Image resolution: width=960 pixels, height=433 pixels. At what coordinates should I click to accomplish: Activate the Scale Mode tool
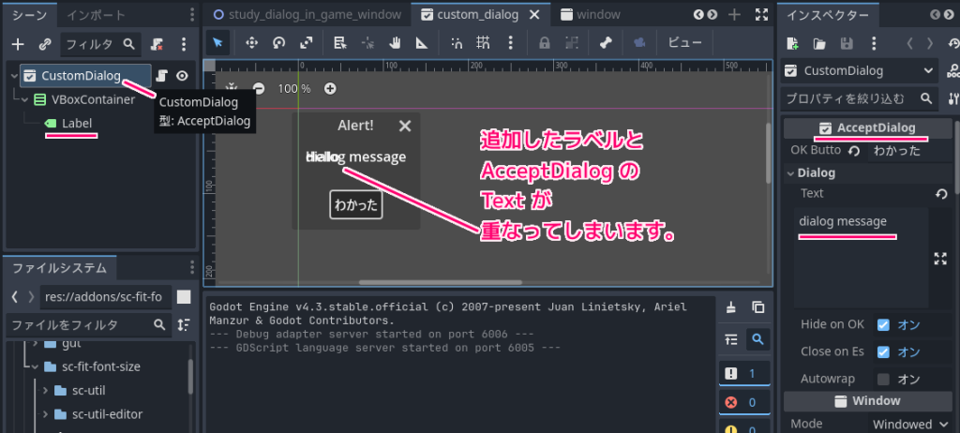(x=307, y=42)
